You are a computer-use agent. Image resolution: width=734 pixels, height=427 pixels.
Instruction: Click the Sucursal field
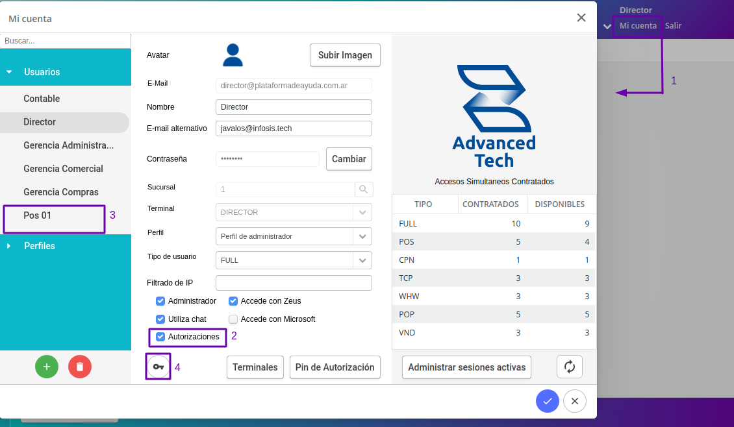pyautogui.click(x=285, y=189)
